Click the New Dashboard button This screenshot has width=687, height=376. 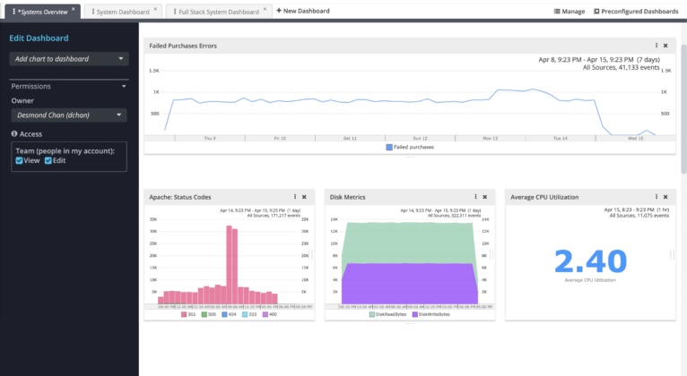pyautogui.click(x=302, y=11)
